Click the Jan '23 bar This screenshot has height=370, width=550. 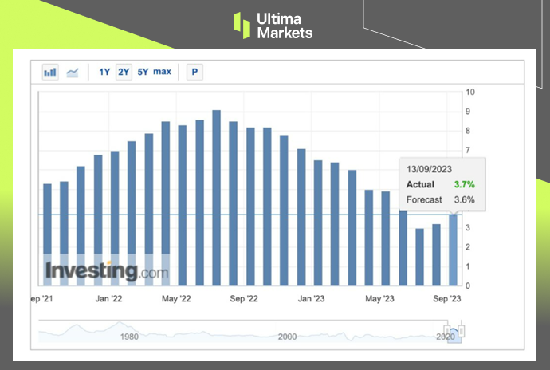tap(318, 222)
